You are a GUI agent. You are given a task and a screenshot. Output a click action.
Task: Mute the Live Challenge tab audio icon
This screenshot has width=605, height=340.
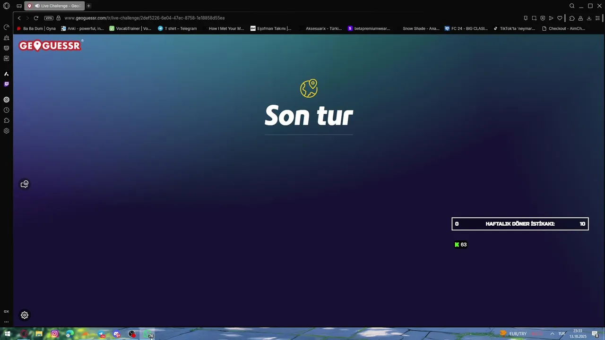click(37, 6)
